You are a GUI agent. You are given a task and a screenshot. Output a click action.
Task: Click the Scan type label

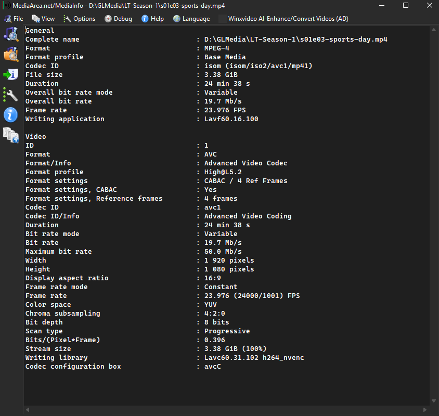[x=44, y=331]
